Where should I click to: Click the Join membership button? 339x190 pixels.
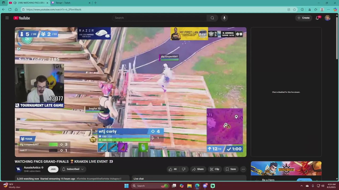point(53,169)
